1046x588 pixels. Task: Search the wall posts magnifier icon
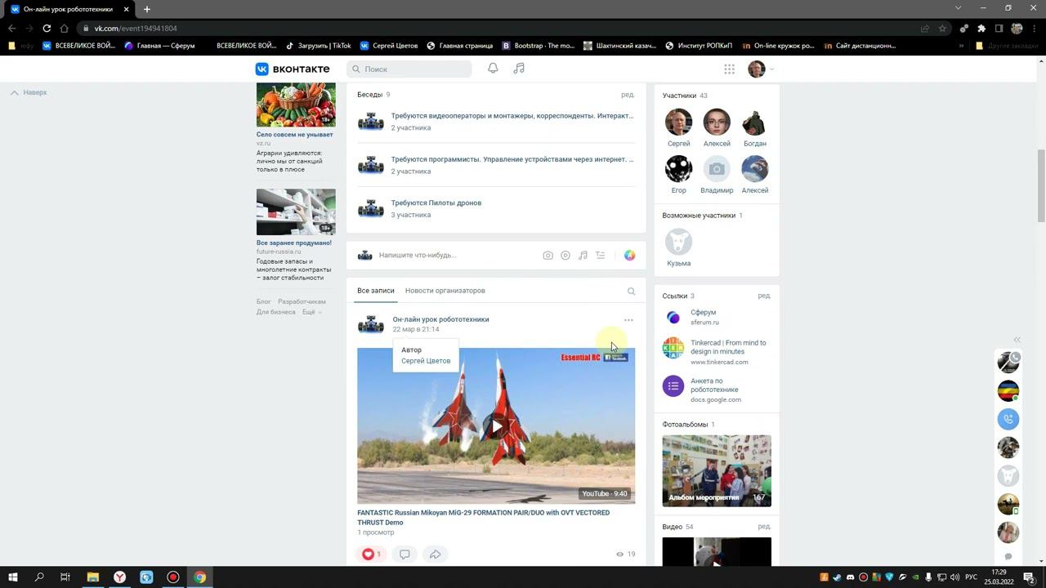631,292
